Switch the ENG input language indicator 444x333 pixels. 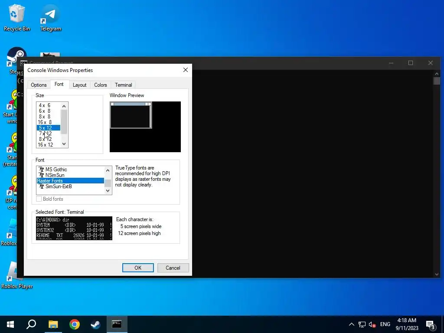(x=385, y=324)
